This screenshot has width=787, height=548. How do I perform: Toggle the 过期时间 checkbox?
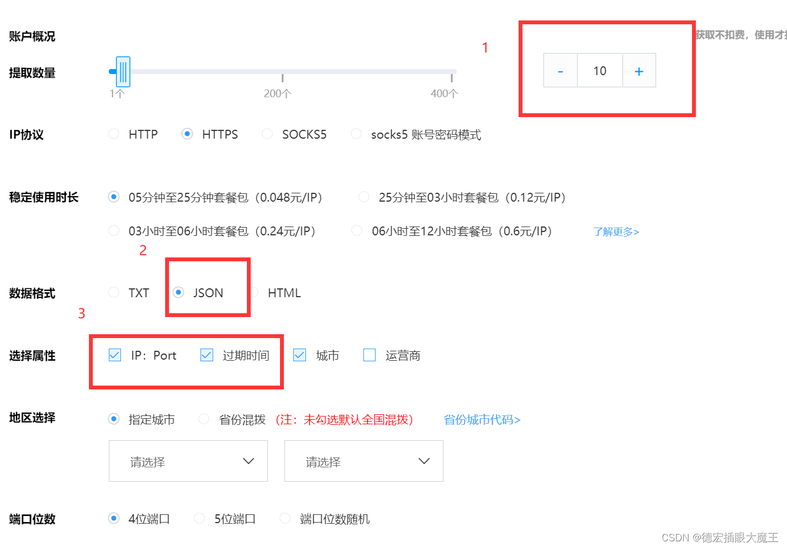(x=207, y=355)
